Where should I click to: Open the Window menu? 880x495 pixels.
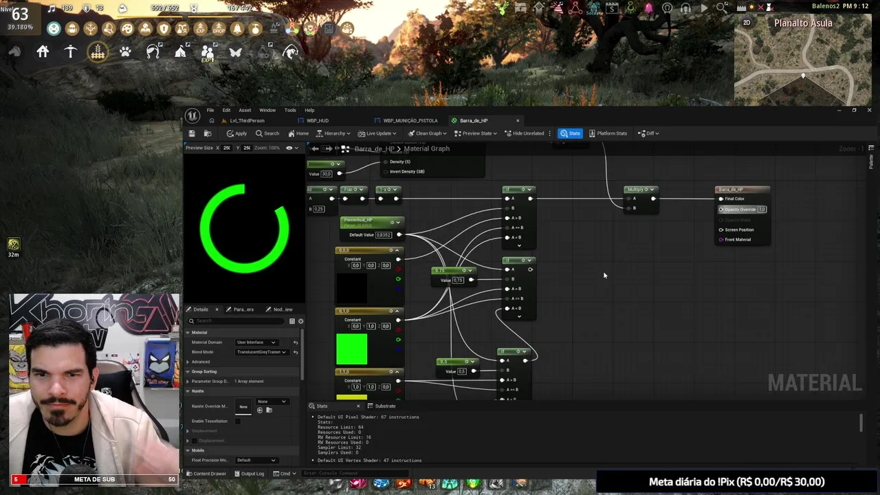267,110
